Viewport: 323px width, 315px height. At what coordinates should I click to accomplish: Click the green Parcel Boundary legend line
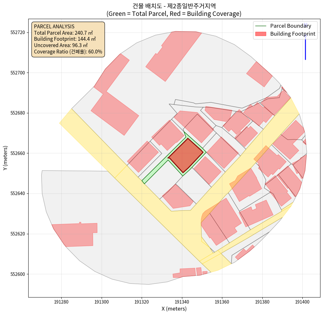pyautogui.click(x=260, y=26)
